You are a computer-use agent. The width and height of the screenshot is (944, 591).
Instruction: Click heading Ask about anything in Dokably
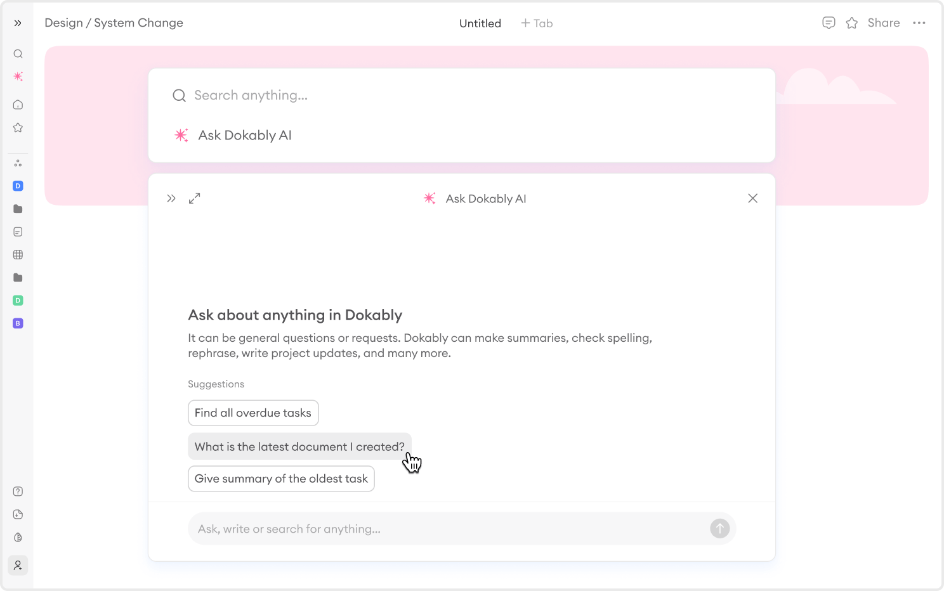click(295, 315)
